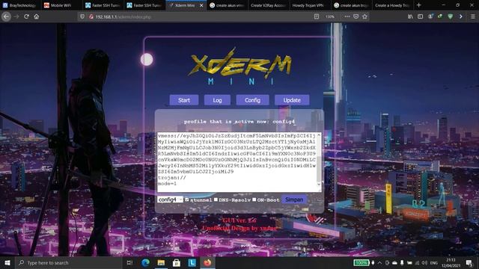Expand more toolbar tools chevron

click(x=461, y=16)
